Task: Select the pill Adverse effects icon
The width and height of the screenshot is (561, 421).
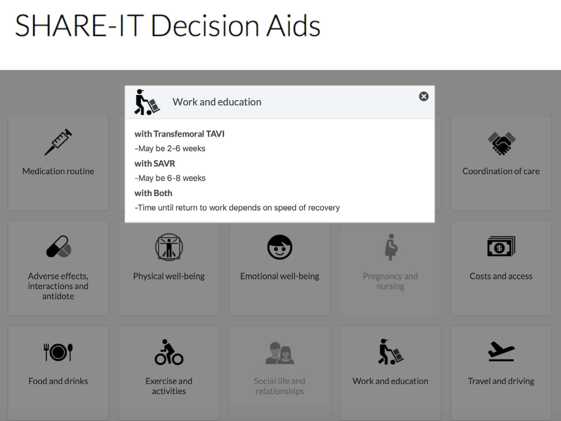Action: (x=58, y=247)
